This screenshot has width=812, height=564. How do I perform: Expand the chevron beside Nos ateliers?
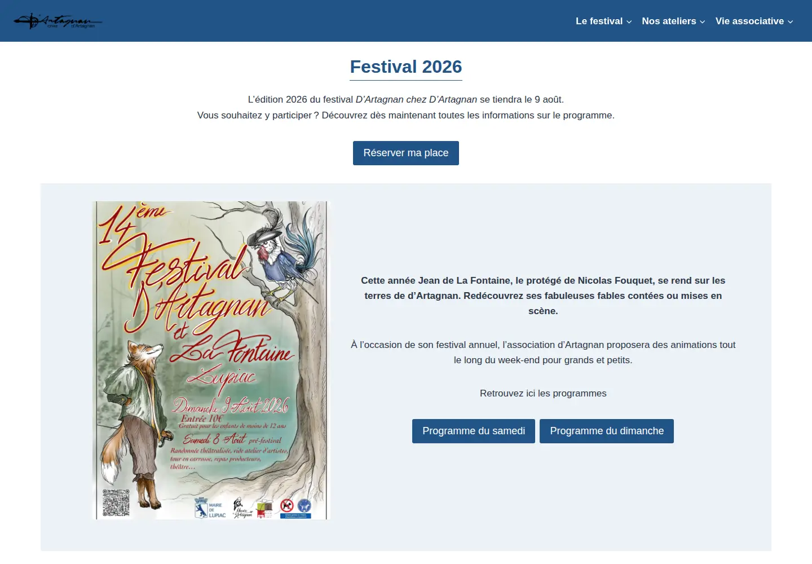[702, 21]
